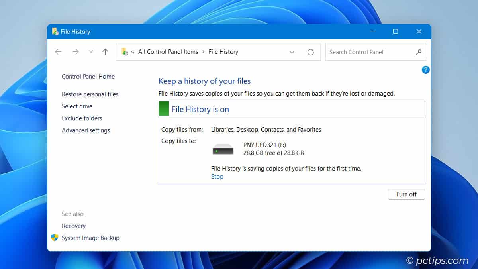Click the search magnifier icon

point(419,52)
